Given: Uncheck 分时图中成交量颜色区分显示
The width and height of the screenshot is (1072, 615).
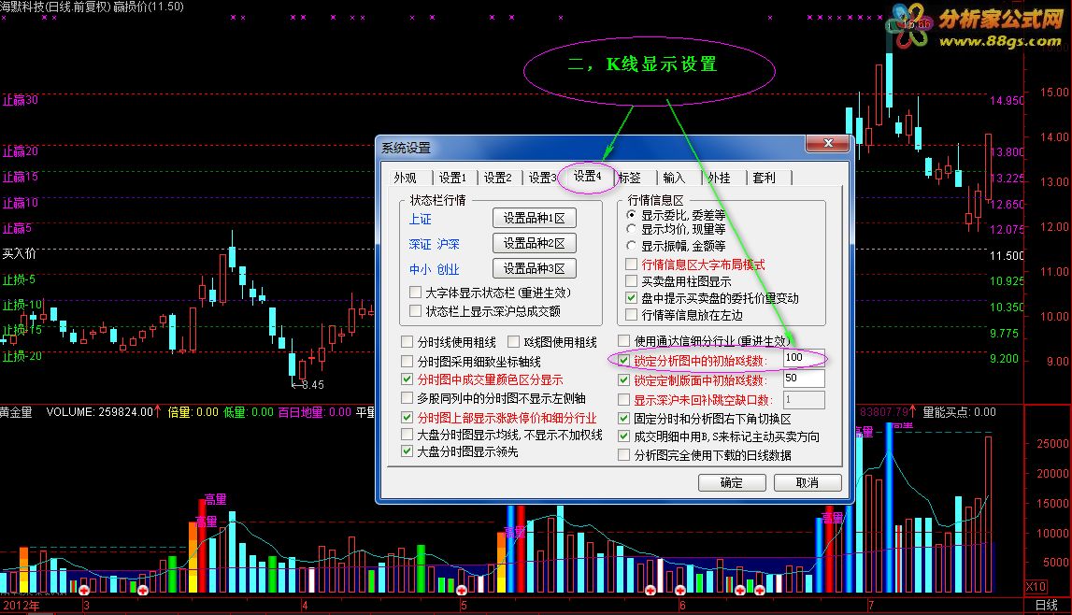Looking at the screenshot, I should [x=407, y=379].
